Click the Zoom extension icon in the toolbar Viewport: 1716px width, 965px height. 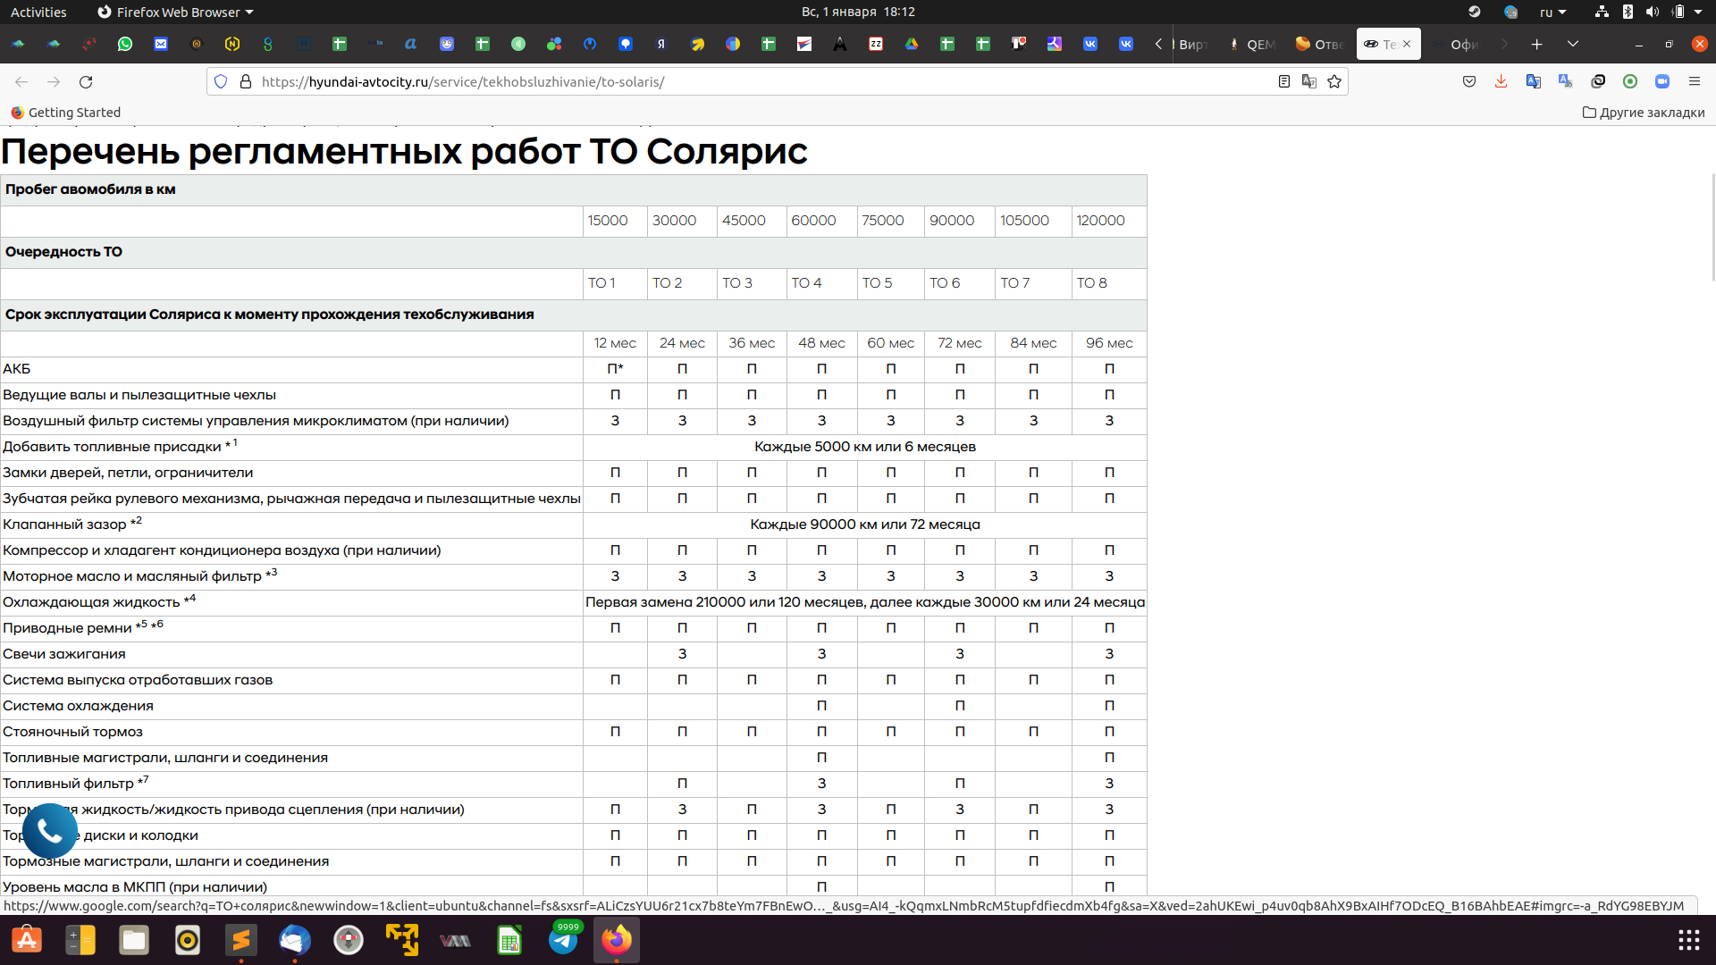click(x=1662, y=81)
